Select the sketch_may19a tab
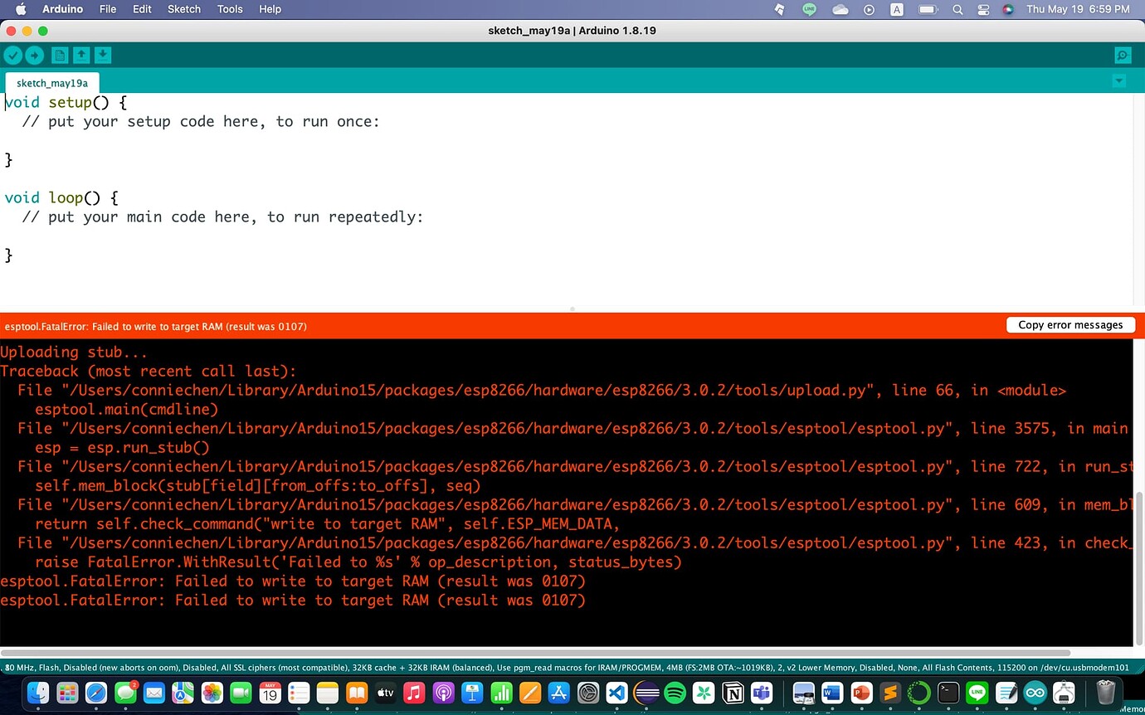1145x715 pixels. point(52,83)
